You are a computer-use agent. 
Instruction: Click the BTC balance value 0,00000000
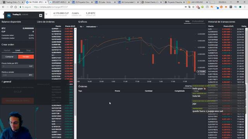[28, 28]
